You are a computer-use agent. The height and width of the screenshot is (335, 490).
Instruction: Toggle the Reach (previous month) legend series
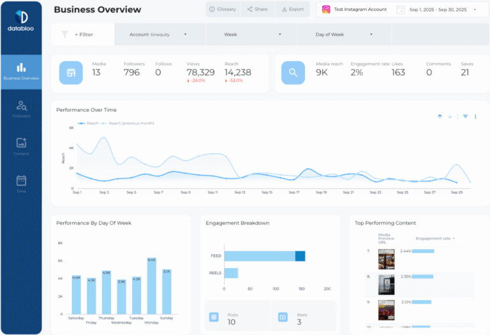pos(127,123)
